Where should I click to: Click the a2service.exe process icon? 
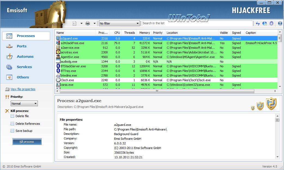[x=58, y=47]
